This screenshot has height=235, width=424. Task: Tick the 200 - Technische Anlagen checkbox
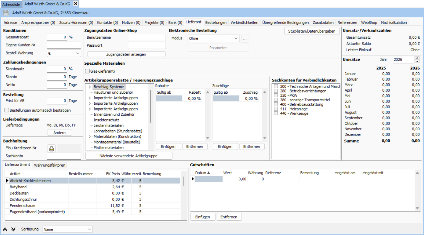click(x=276, y=86)
